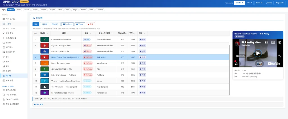
Task: Click the Elephant Dream thumbnail
Action: point(45,51)
